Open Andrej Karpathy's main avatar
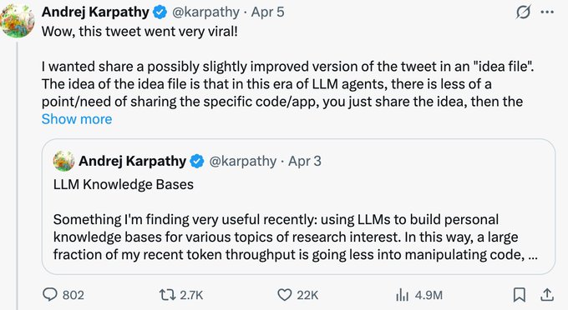 (x=18, y=20)
